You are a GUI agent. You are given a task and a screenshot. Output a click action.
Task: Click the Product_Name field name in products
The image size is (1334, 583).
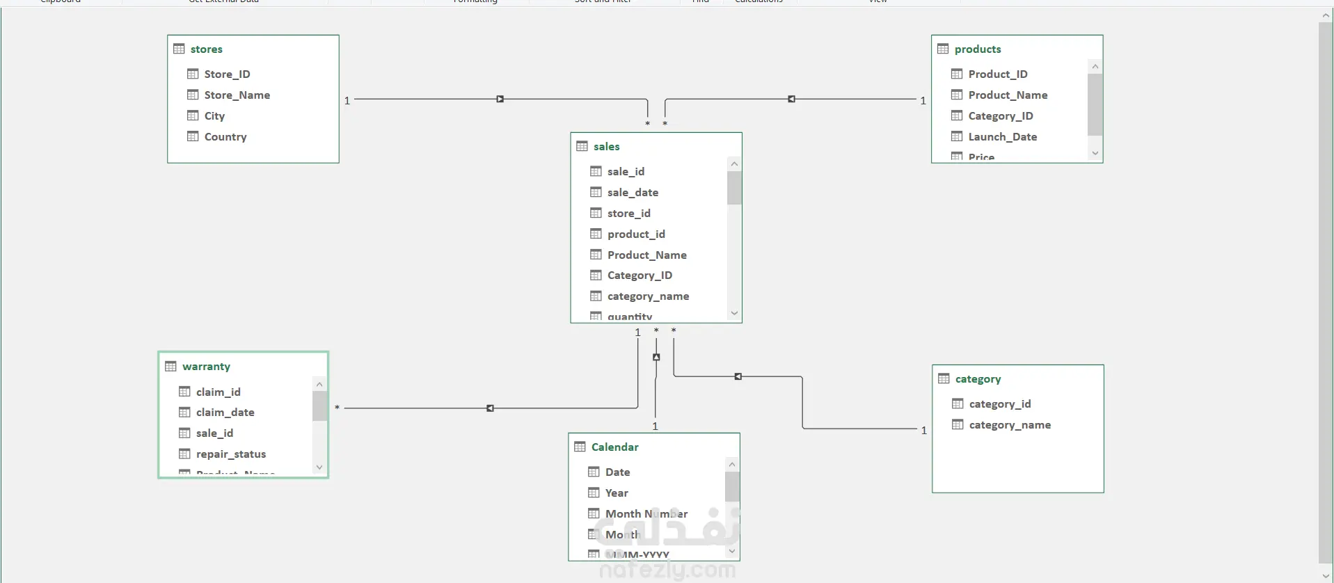(1008, 95)
